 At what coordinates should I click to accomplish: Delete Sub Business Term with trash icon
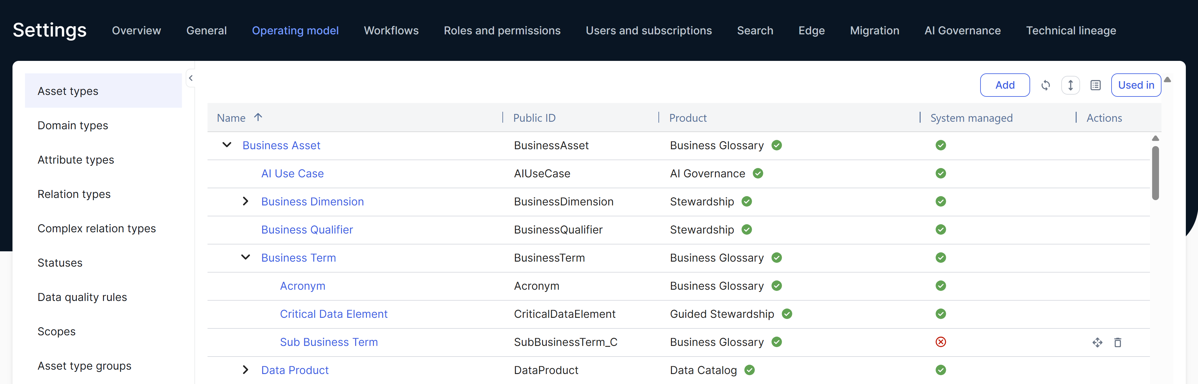[x=1117, y=342]
